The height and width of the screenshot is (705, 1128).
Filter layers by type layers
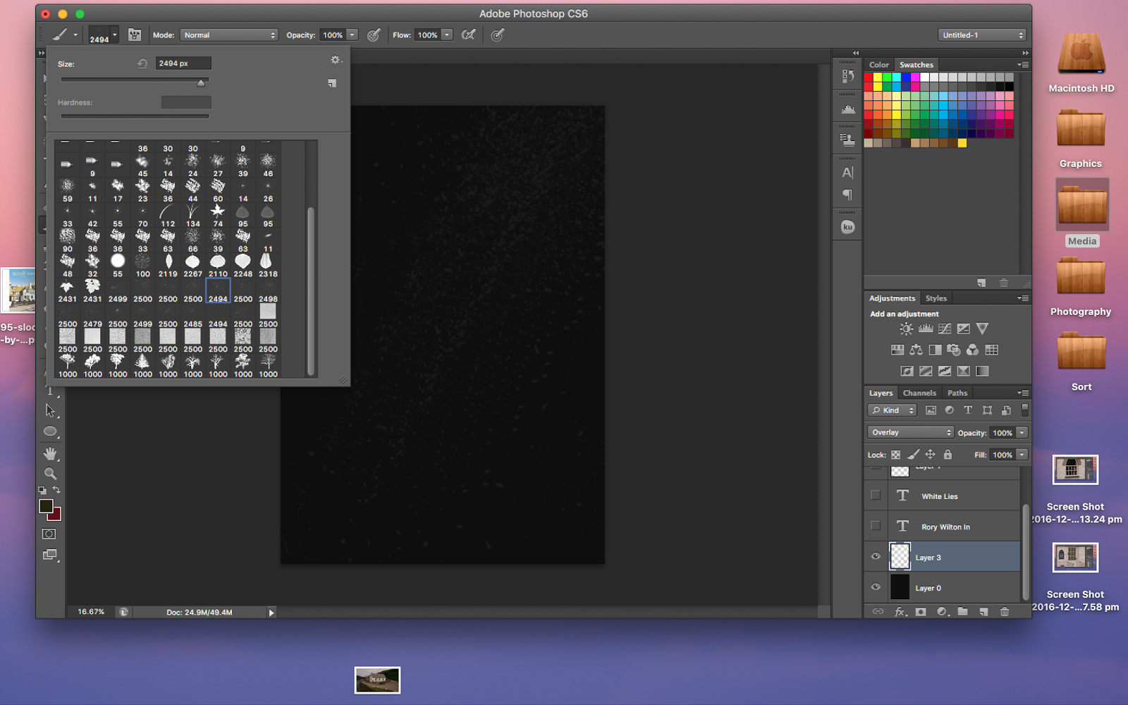[x=968, y=410]
